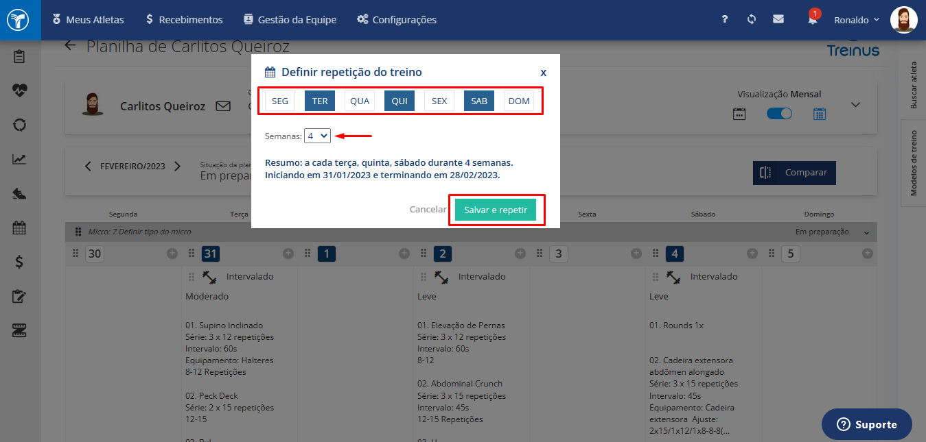This screenshot has height=442, width=926.
Task: Click the running shoe sidebar icon
Action: tap(19, 193)
